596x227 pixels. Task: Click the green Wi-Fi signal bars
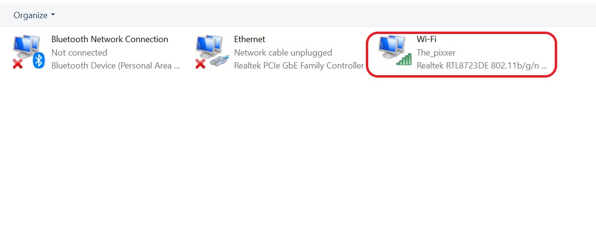(x=403, y=60)
